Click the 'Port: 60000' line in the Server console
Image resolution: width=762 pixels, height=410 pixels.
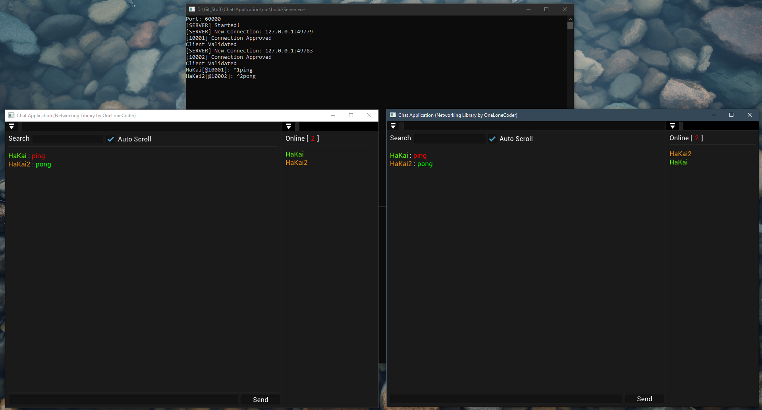pos(203,19)
